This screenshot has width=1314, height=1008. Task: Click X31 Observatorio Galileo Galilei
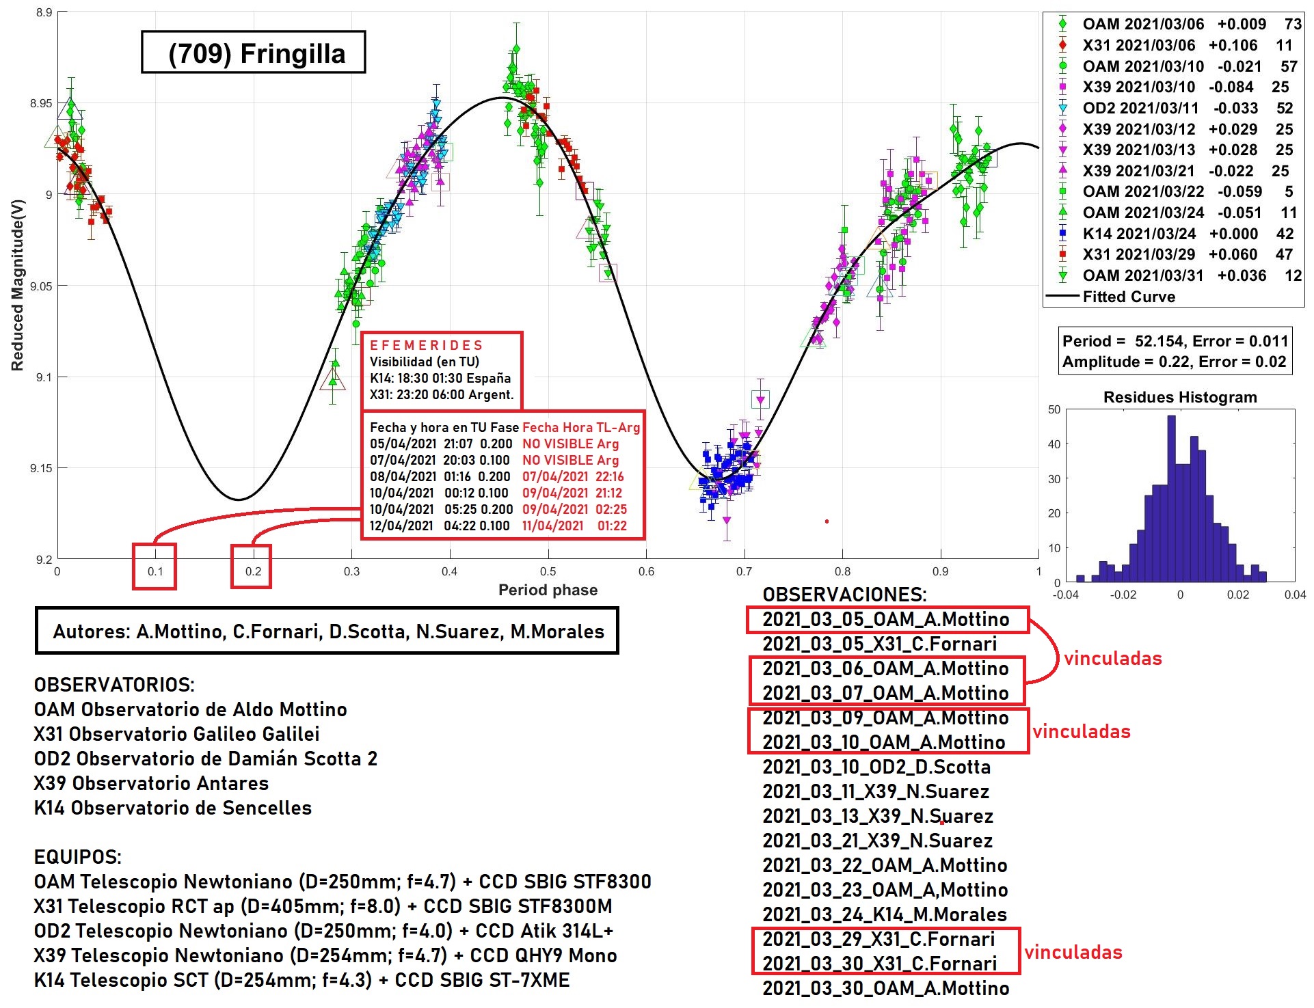(x=177, y=734)
